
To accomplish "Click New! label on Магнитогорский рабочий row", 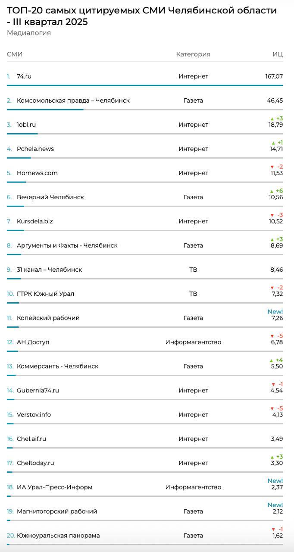I will coord(275,505).
